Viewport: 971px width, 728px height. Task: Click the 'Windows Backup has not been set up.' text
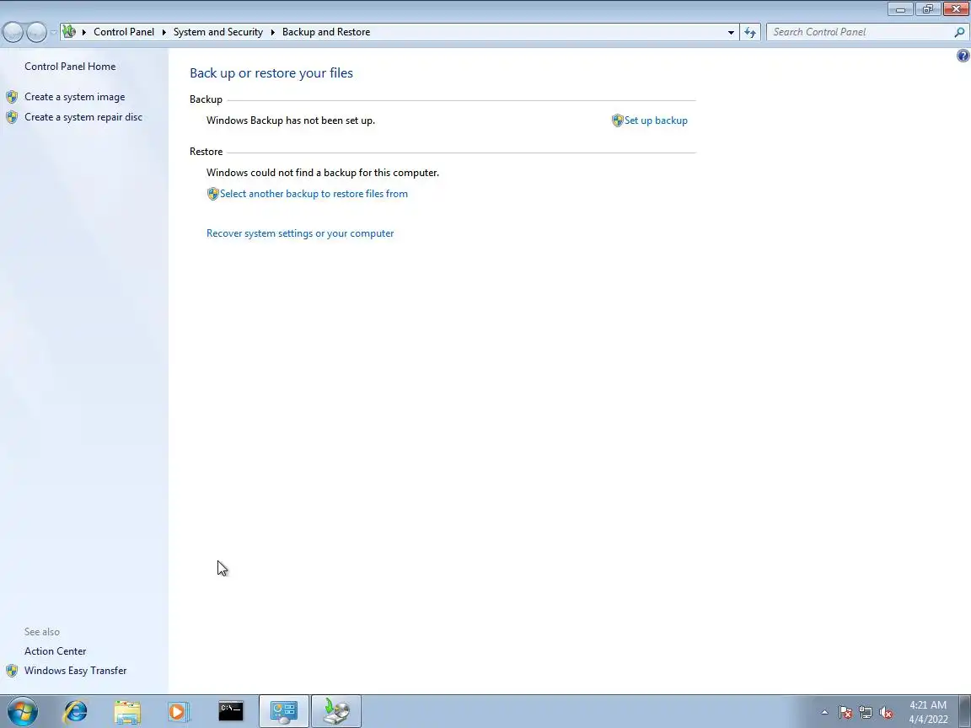click(291, 120)
